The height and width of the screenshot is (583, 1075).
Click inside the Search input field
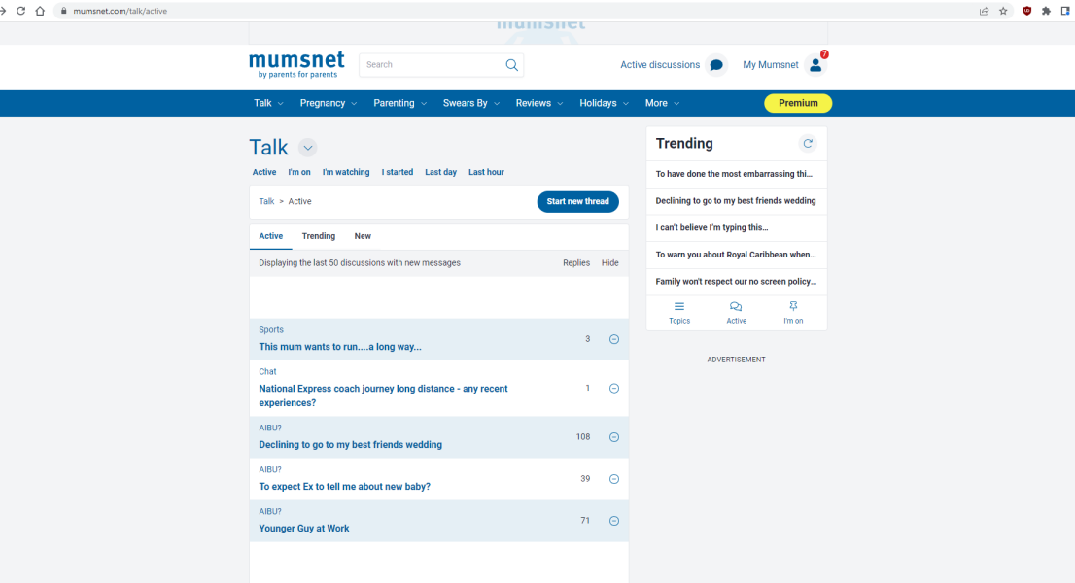pyautogui.click(x=428, y=64)
